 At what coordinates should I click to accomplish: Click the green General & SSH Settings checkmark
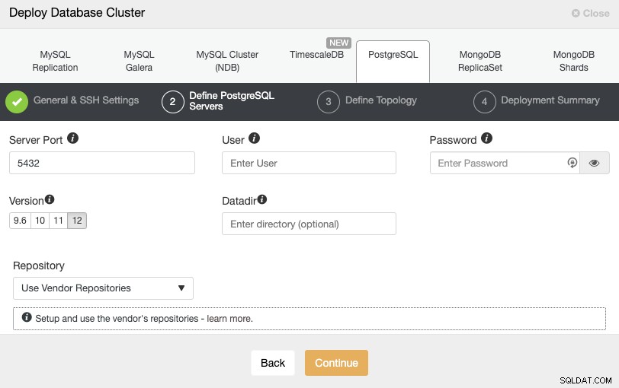[17, 102]
